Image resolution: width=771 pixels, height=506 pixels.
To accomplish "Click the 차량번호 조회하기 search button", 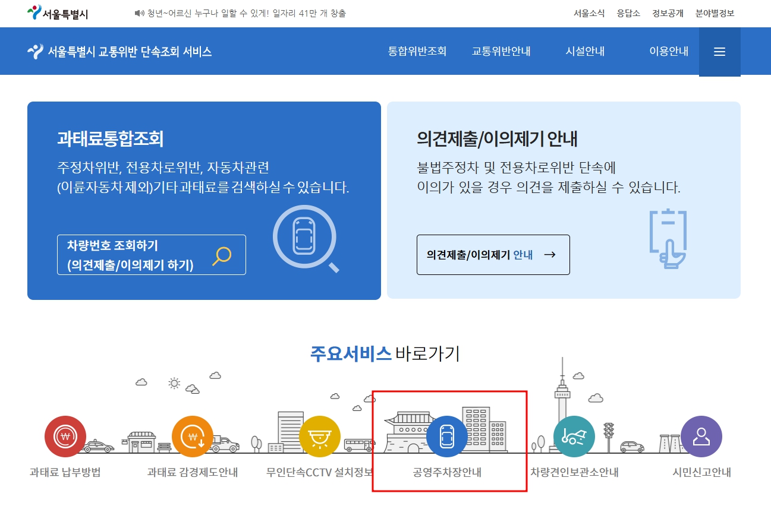I will coord(150,255).
